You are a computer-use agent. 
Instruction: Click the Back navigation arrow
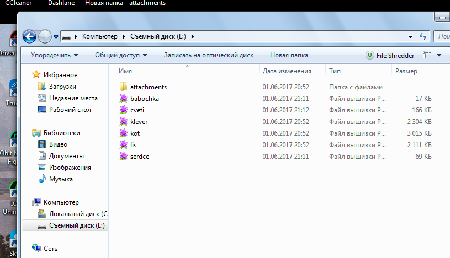pyautogui.click(x=29, y=37)
